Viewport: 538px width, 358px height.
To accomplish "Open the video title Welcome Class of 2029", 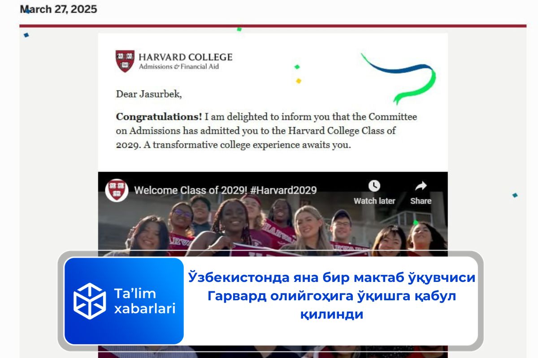I will tap(226, 190).
